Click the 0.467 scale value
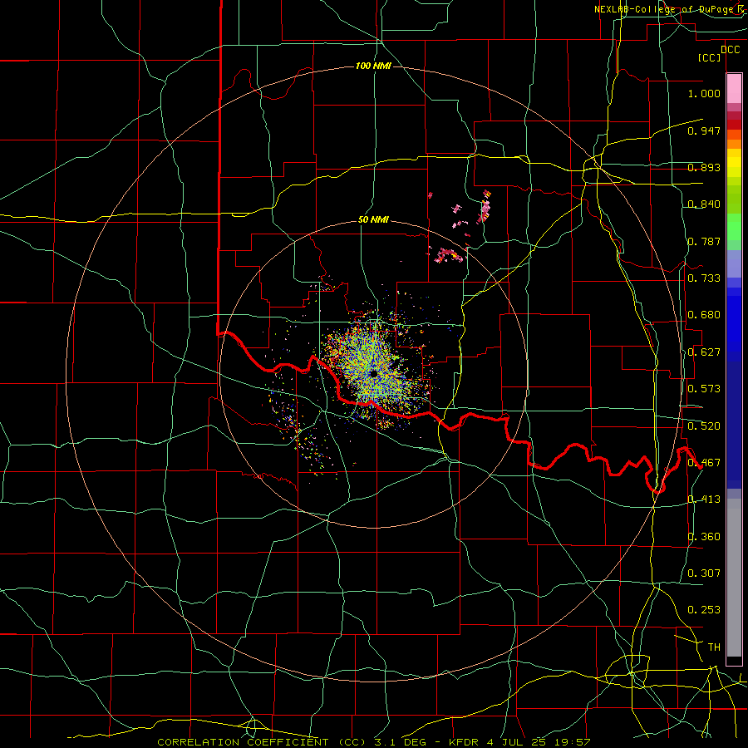Image resolution: width=748 pixels, height=748 pixels. 704,463
